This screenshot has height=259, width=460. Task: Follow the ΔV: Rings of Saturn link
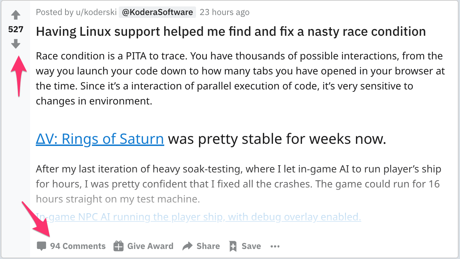point(100,138)
